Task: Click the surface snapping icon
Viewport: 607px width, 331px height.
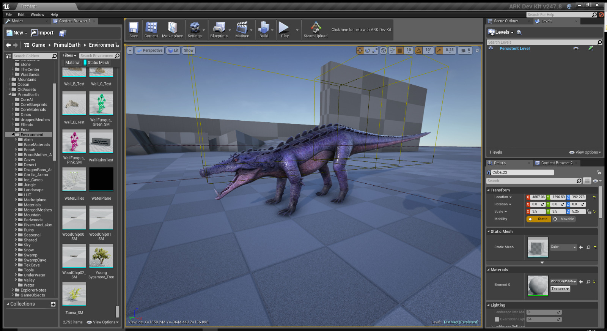Action: tap(392, 50)
